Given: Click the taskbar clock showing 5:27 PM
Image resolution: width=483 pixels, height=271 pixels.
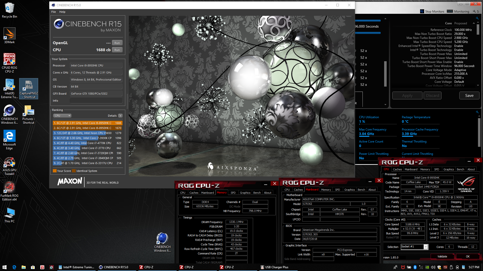Looking at the screenshot, I should tap(474, 267).
